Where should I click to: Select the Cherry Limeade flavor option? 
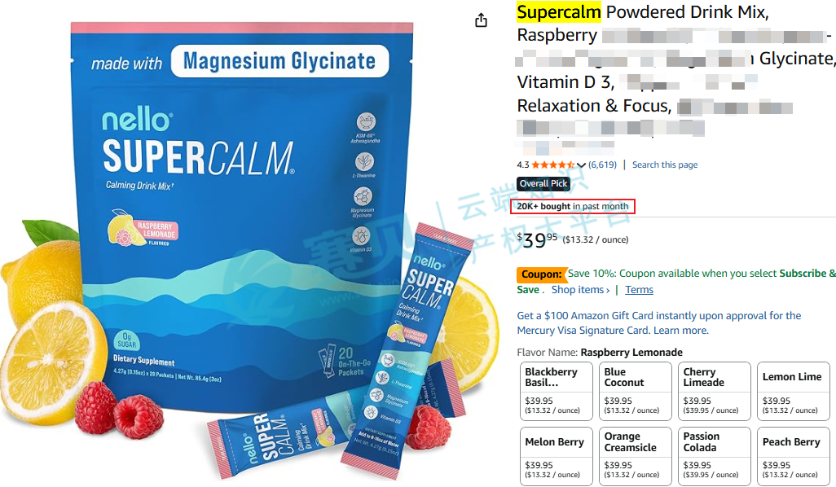coord(714,391)
